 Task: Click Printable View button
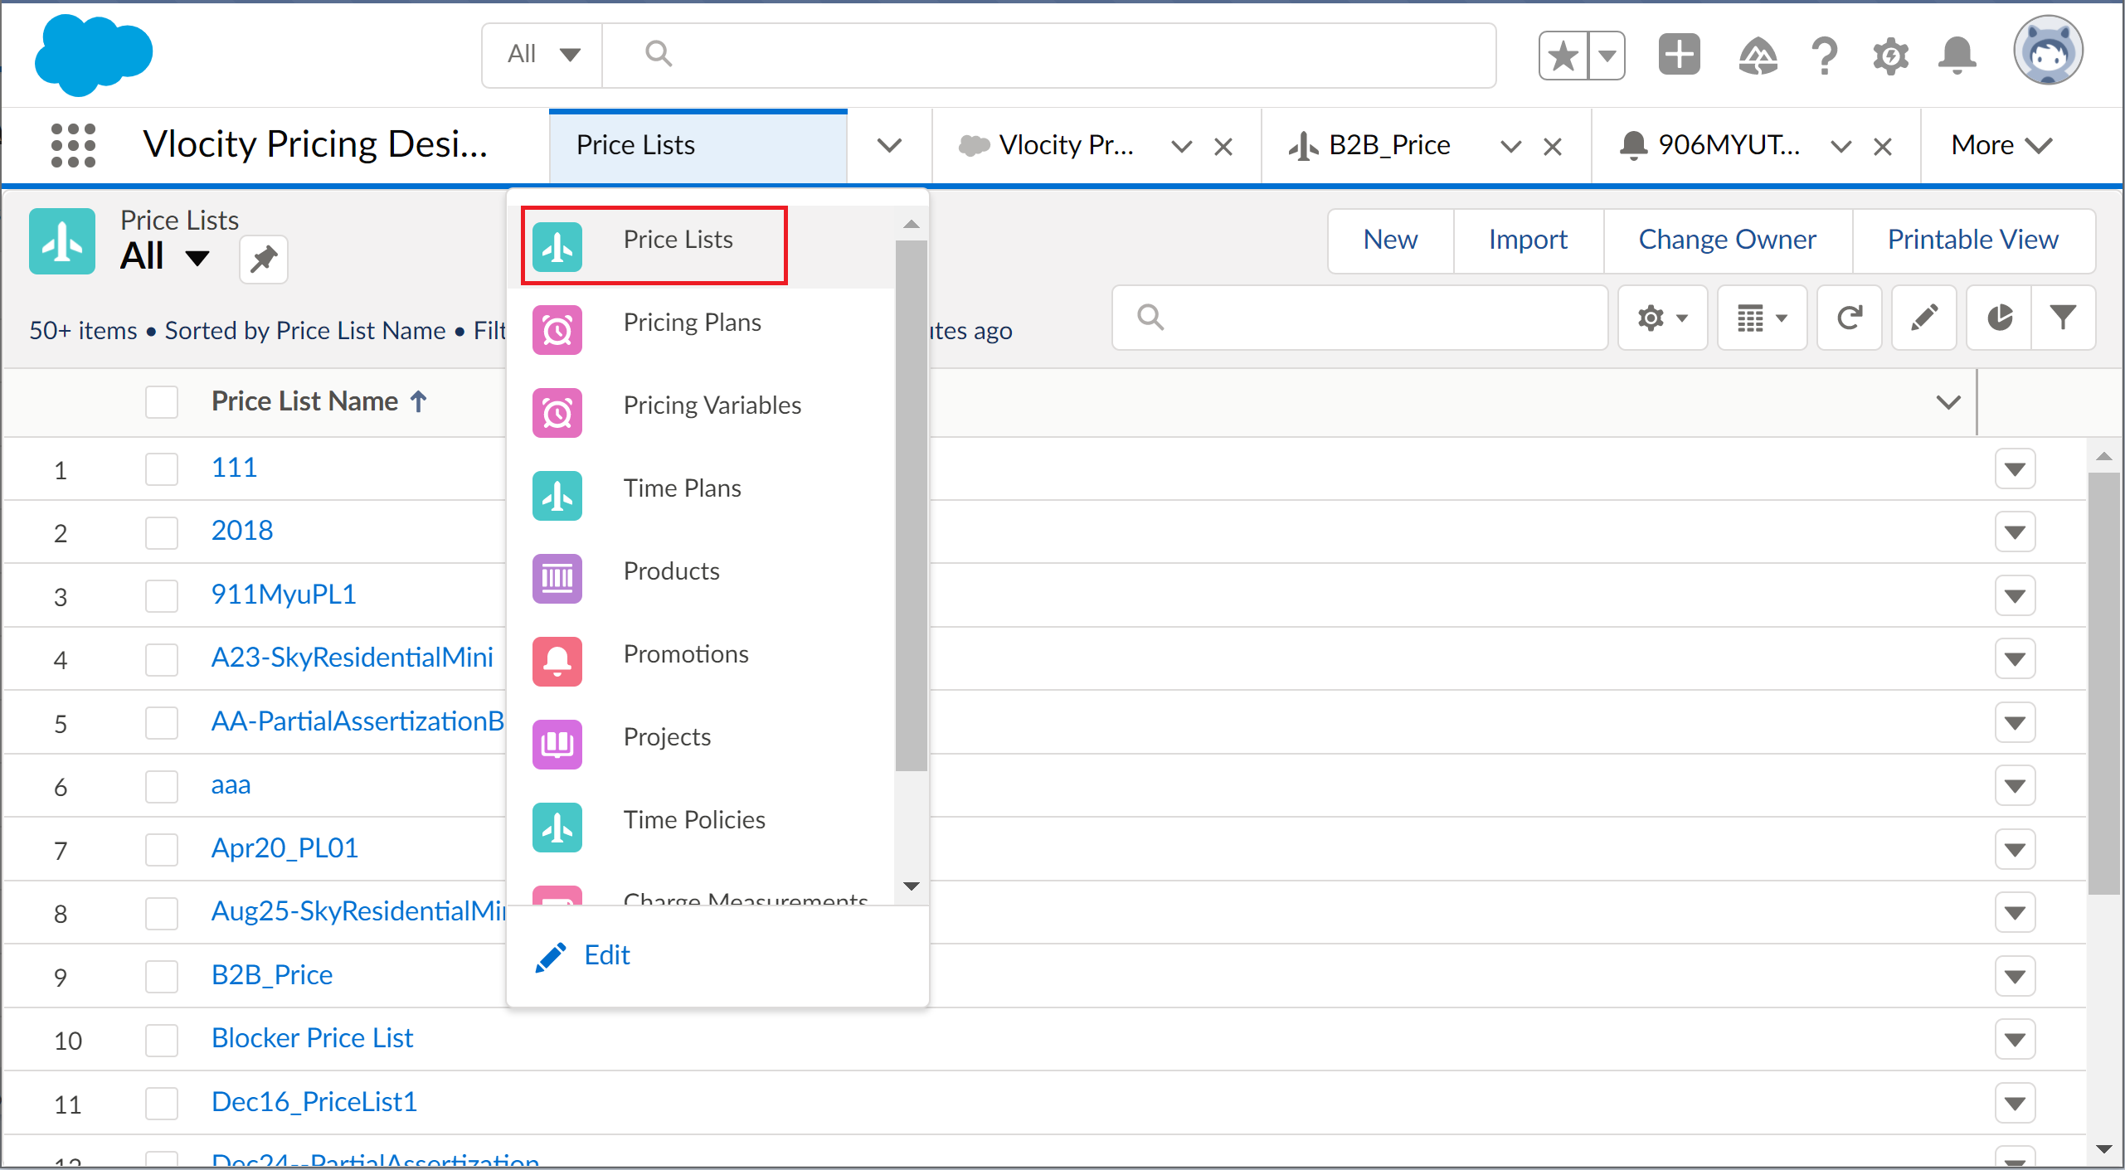[1973, 240]
